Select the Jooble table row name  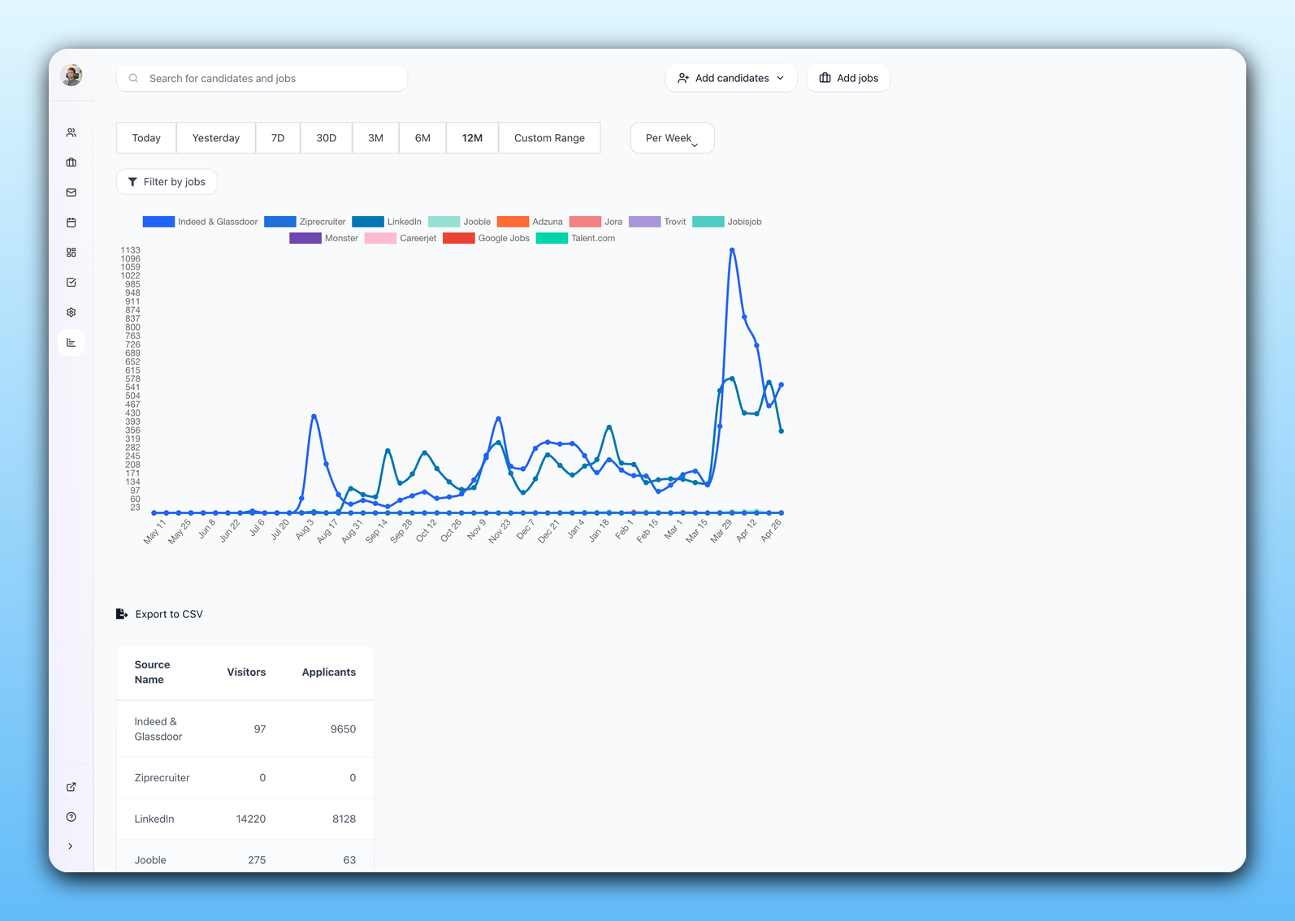tap(150, 860)
